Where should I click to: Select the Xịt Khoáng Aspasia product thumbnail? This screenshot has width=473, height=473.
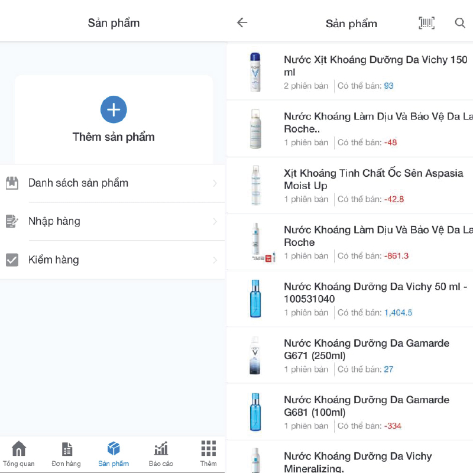coord(255,185)
